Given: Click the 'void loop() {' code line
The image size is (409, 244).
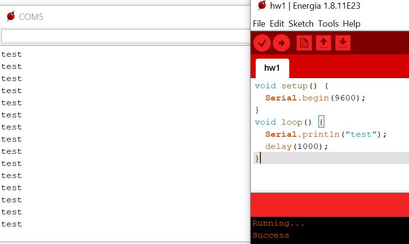Looking at the screenshot, I should 289,122.
